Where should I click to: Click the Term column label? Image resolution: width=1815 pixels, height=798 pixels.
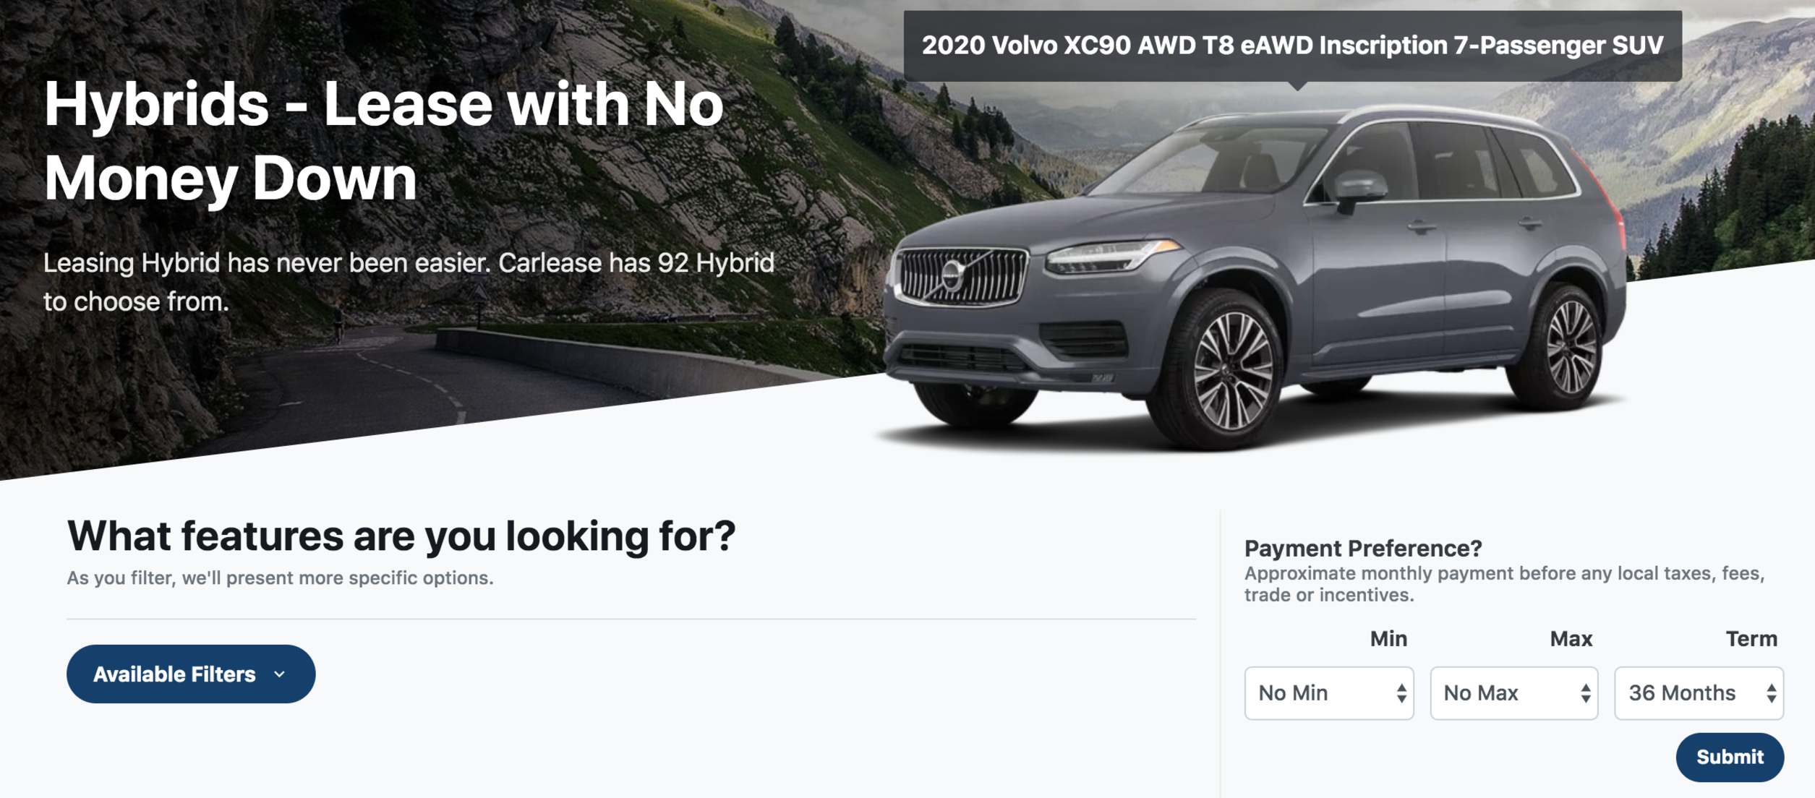(1751, 638)
